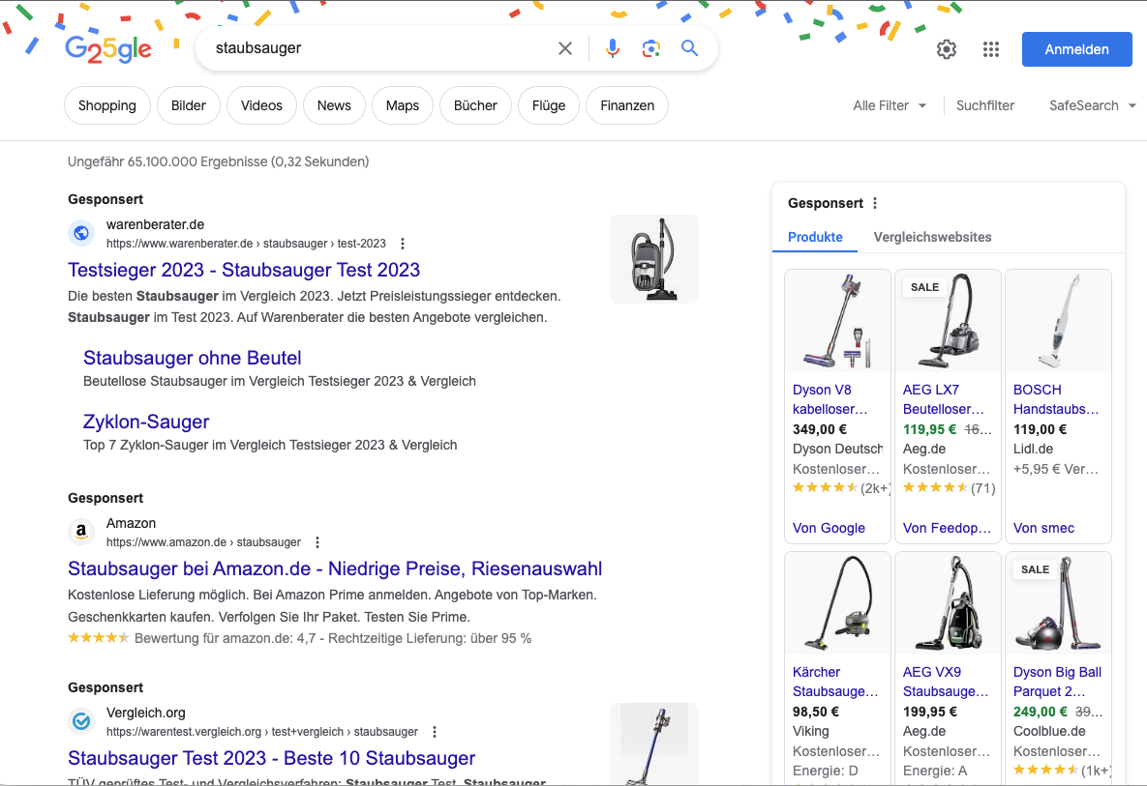Click the warenberater.de globe favicon
This screenshot has height=786, width=1147.
(81, 233)
